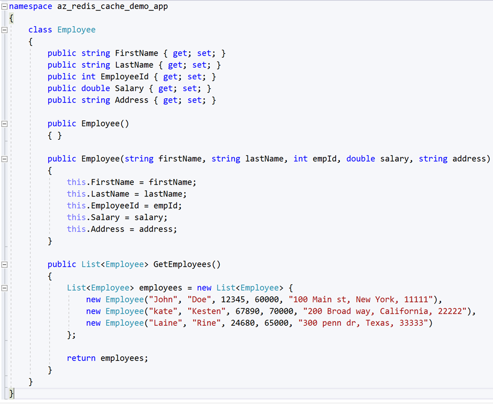Click the set accessor on the Address line

[195, 100]
